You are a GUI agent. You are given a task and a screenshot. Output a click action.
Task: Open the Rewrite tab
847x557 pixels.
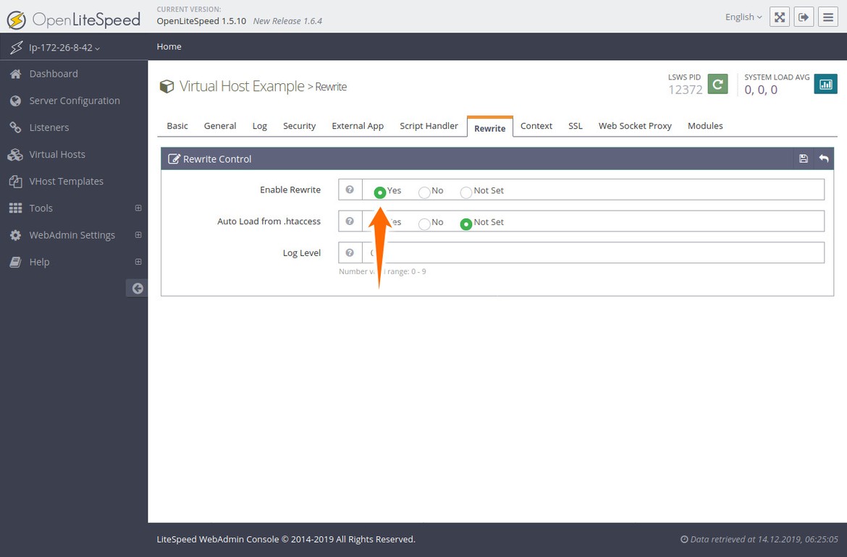(x=490, y=127)
